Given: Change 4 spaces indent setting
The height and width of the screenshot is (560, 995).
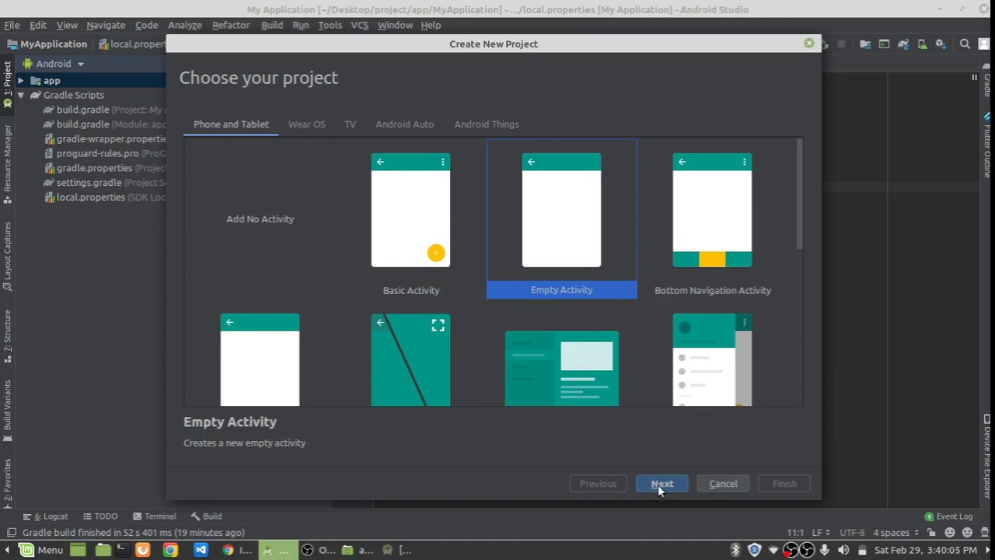Looking at the screenshot, I should [895, 533].
